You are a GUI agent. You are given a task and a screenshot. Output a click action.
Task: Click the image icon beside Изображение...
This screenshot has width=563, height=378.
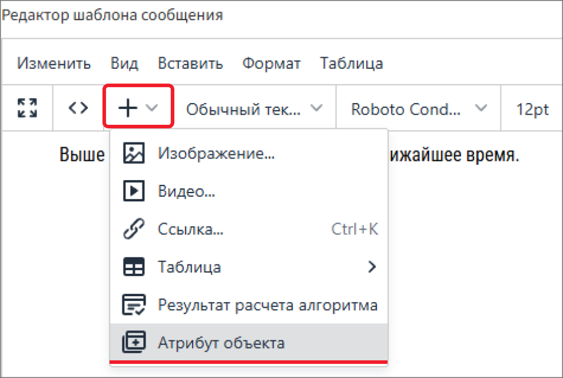click(134, 153)
